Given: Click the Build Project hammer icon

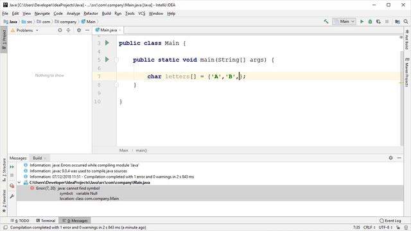Looking at the screenshot, I should [x=326, y=21].
